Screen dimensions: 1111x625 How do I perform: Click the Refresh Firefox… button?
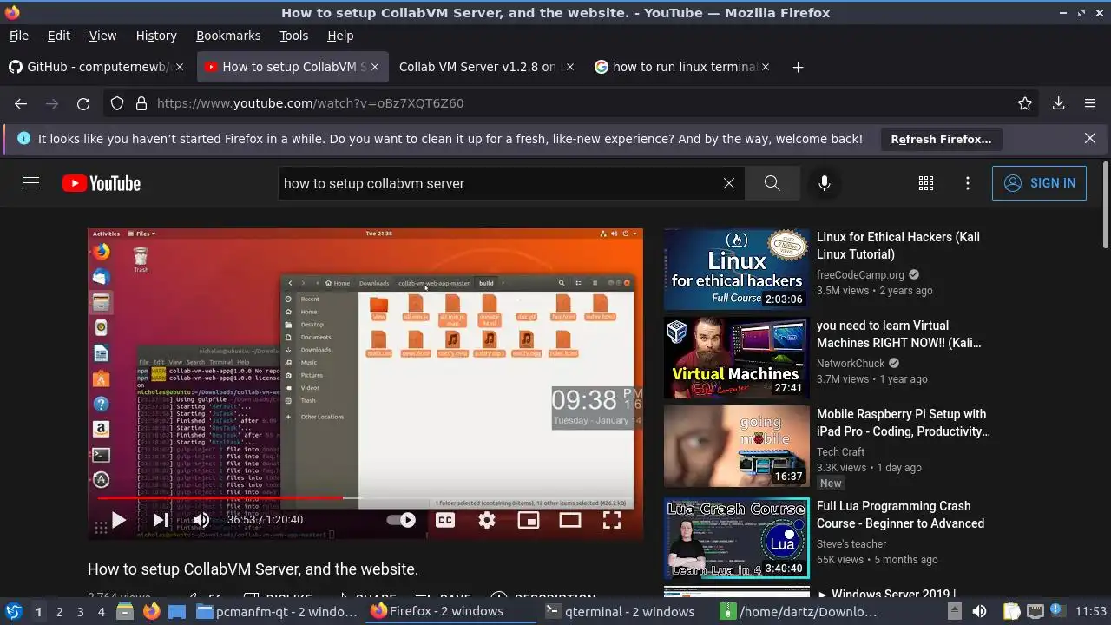tap(941, 139)
